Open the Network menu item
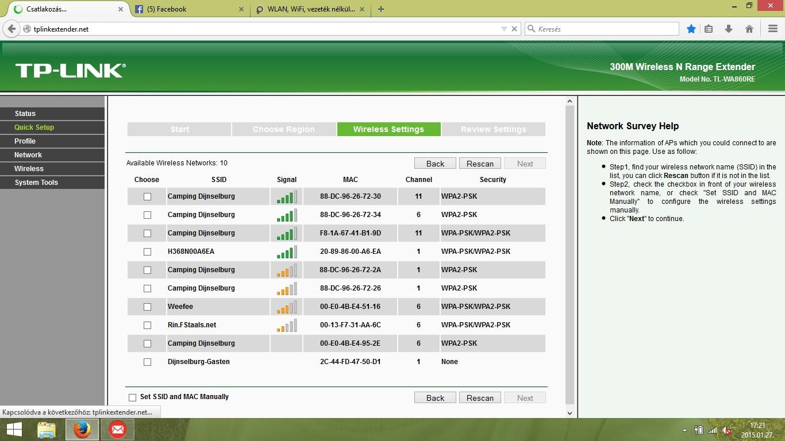 pos(52,155)
